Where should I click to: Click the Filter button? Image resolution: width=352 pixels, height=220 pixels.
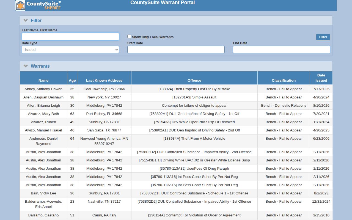(323, 37)
